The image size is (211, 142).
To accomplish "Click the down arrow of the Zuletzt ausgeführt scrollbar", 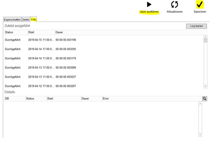I will (x=205, y=87).
